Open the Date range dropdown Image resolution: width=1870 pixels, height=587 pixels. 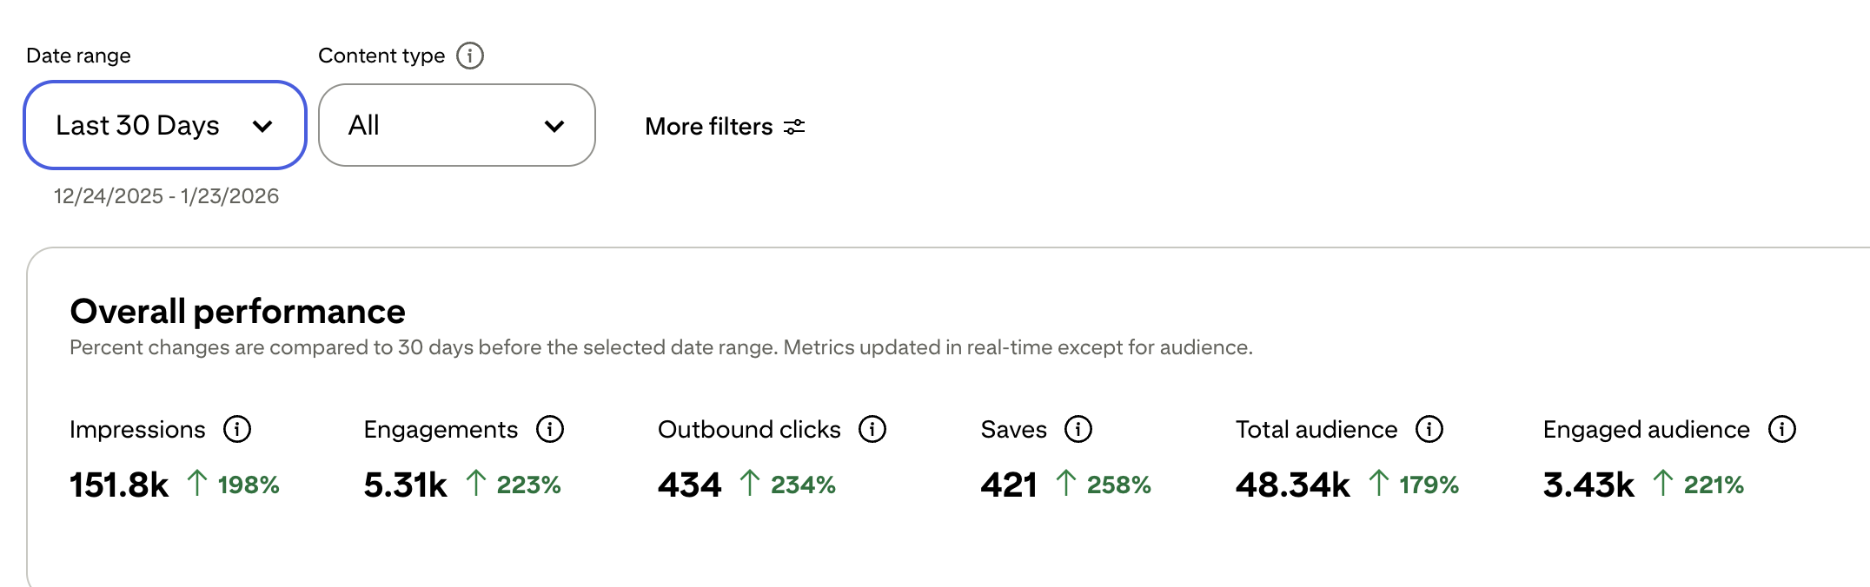(163, 125)
